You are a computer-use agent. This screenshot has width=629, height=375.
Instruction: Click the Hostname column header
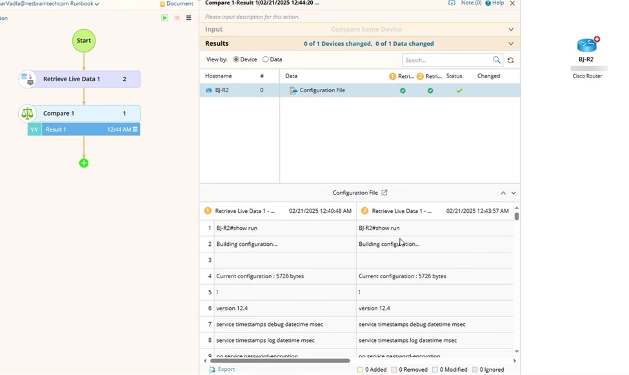pyautogui.click(x=218, y=76)
